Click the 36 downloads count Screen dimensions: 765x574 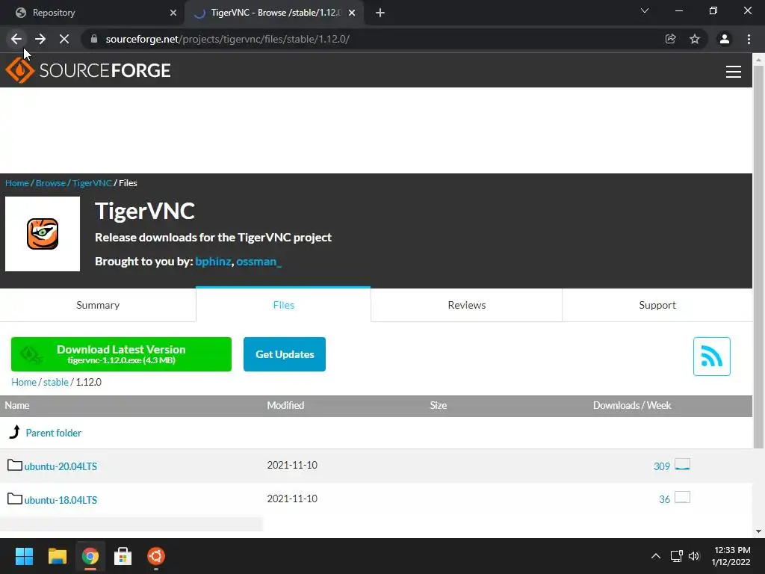pyautogui.click(x=664, y=499)
